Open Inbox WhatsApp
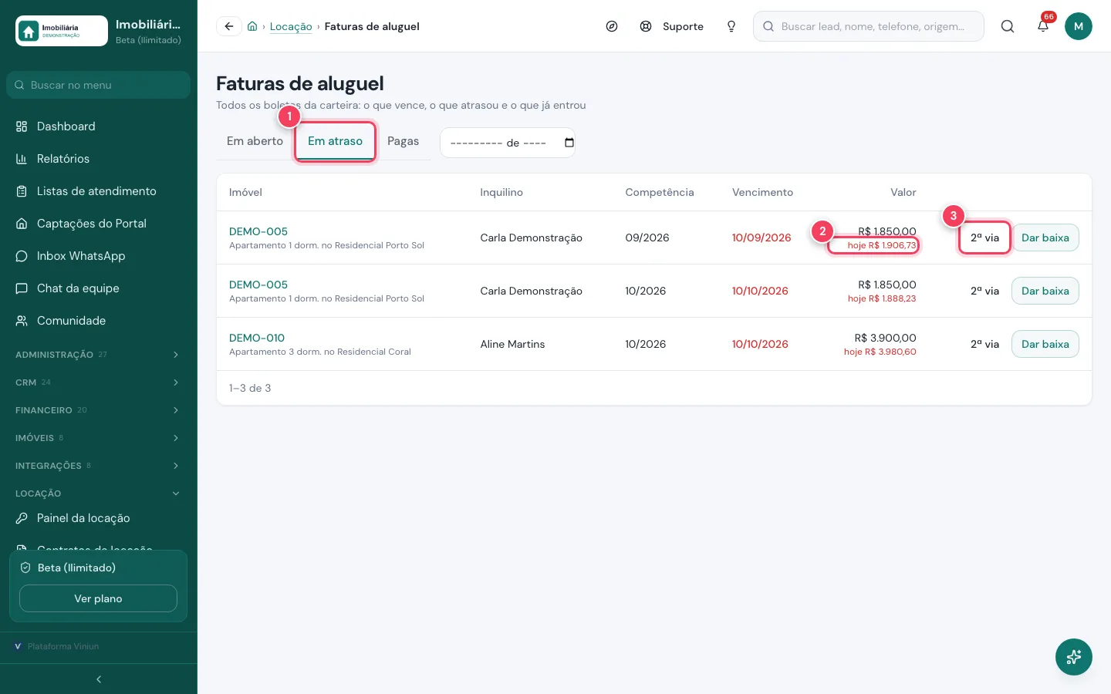 (99, 256)
